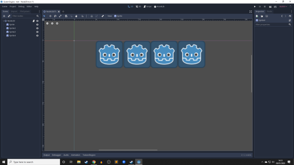Viewport: 294px width, 165px height.
Task: Load a resource in Inspector
Action: 262,16
